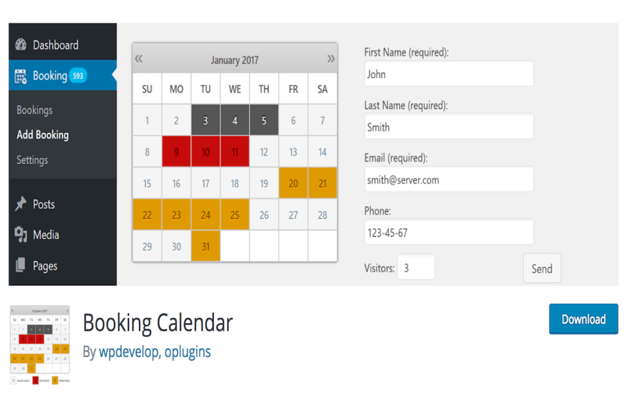Click the Media library icon
Screen dimensions: 627x418
(x=21, y=234)
